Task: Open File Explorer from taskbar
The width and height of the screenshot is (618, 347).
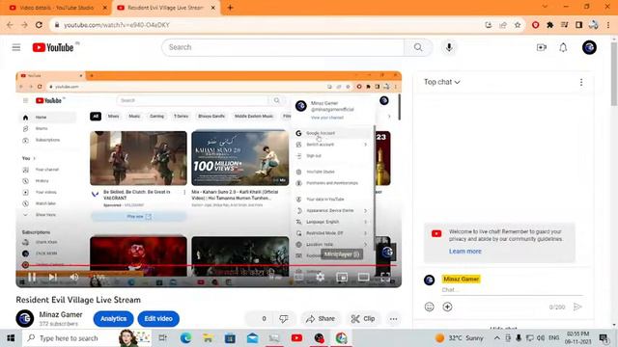Action: 208,338
